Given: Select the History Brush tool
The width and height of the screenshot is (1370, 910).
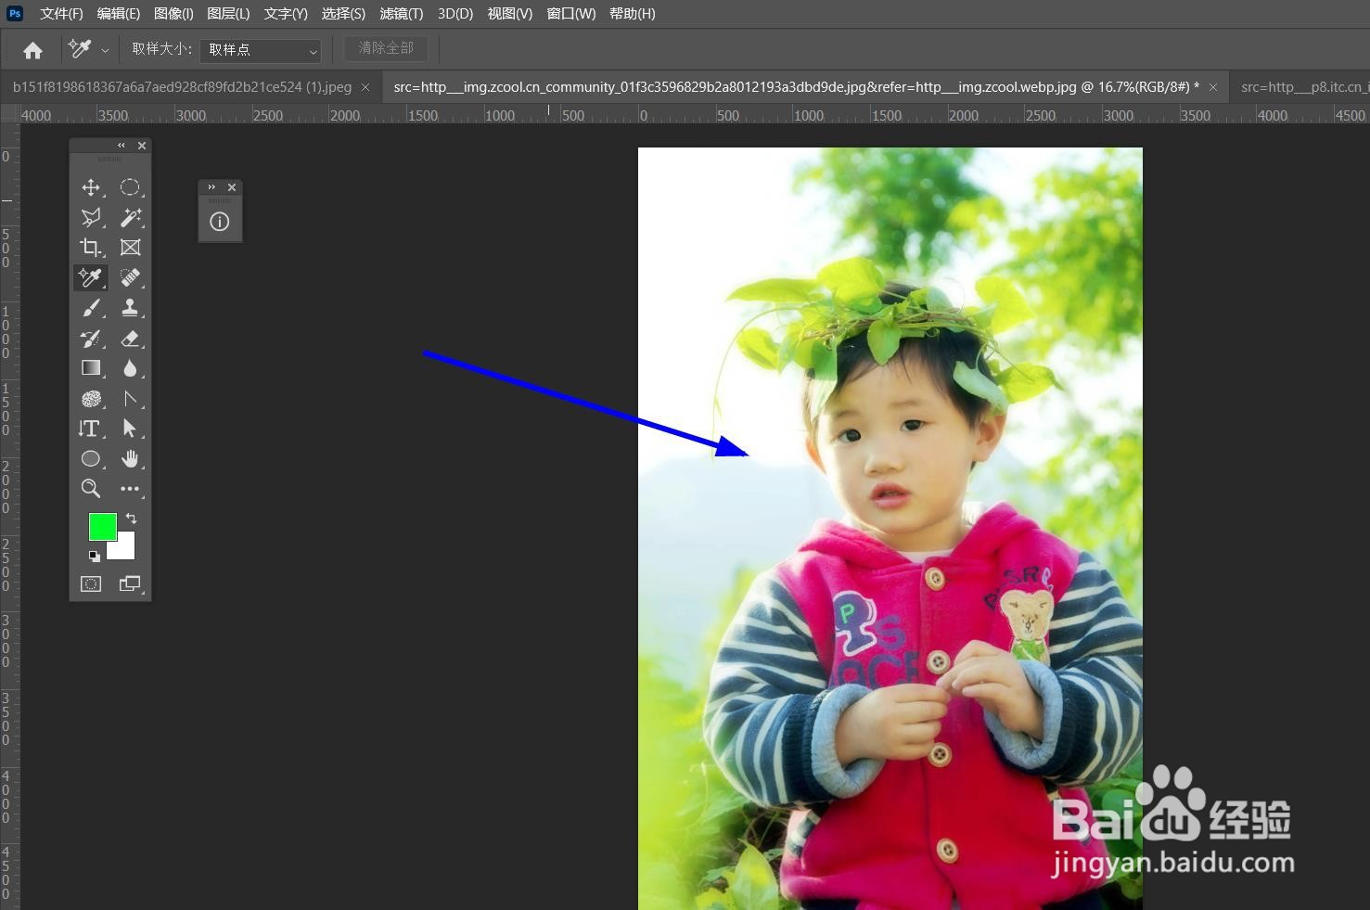Looking at the screenshot, I should 91,339.
